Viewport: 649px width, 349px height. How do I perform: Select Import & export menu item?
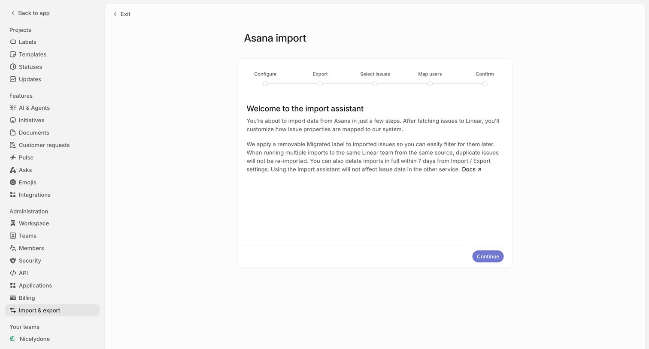tap(52, 310)
